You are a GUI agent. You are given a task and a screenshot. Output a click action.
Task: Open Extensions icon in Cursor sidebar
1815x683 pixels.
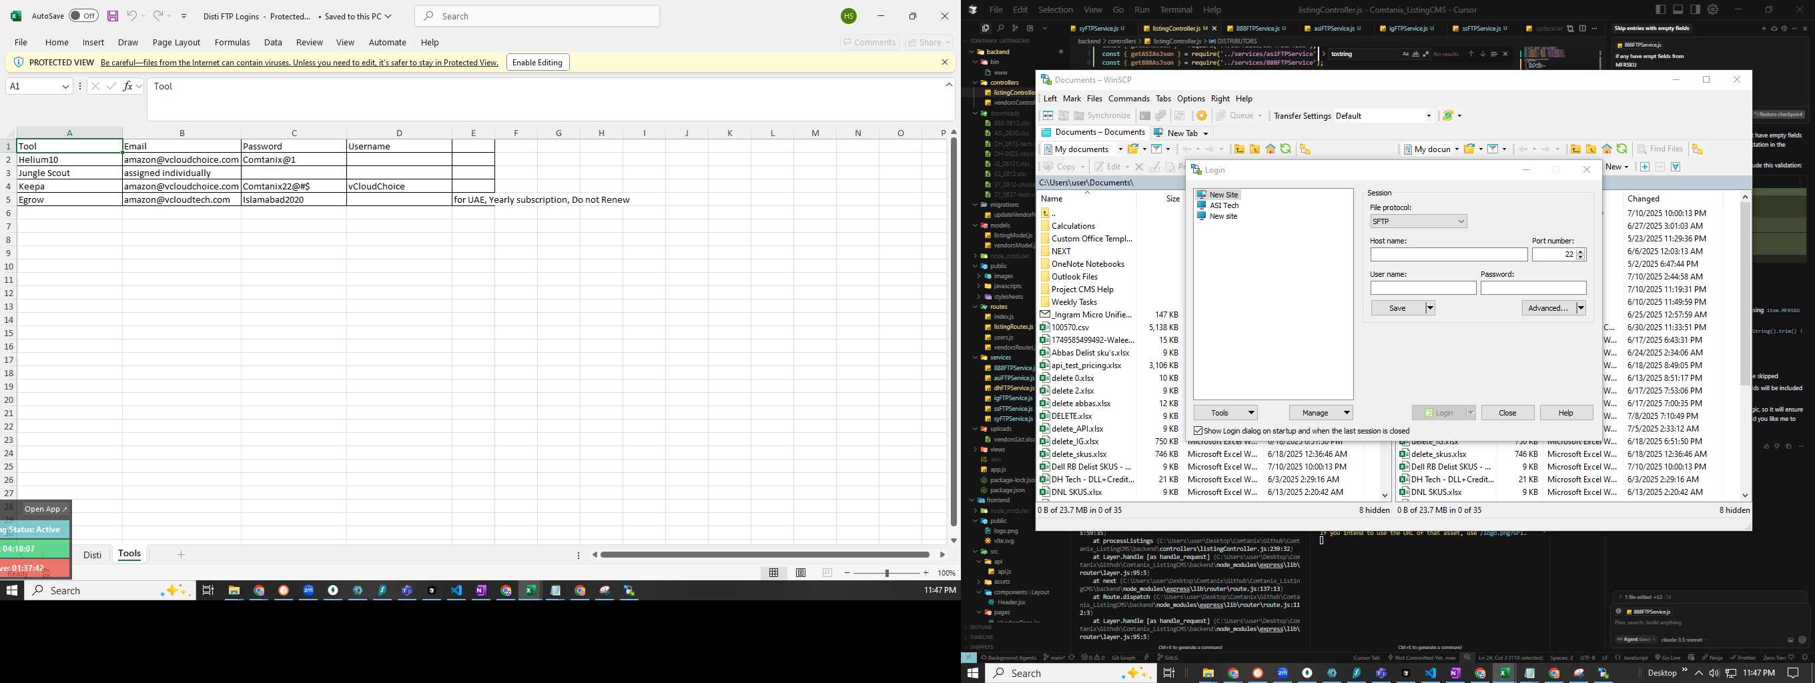click(x=1030, y=28)
